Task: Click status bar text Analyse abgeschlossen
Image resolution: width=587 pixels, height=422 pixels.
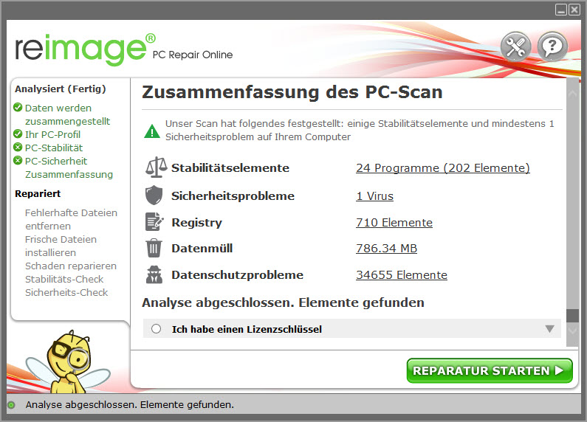Action: [x=129, y=405]
